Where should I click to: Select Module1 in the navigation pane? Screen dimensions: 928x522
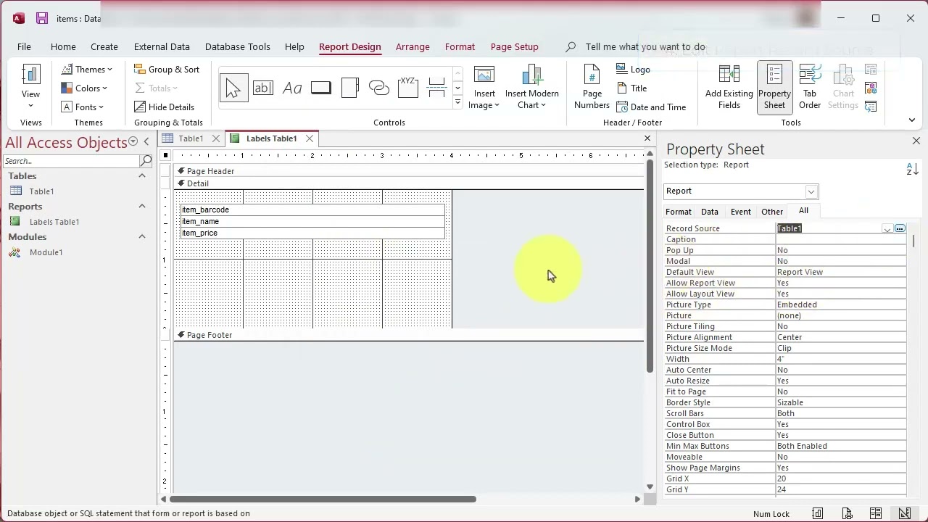[x=46, y=252]
